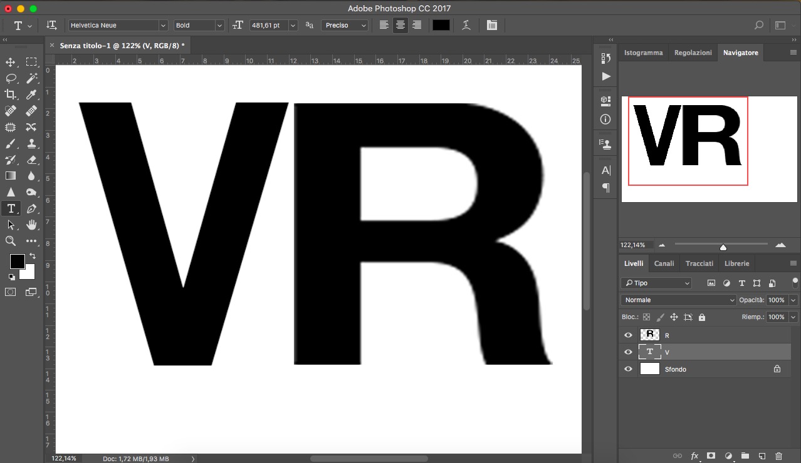Switch to the Istogramma tab

point(643,53)
